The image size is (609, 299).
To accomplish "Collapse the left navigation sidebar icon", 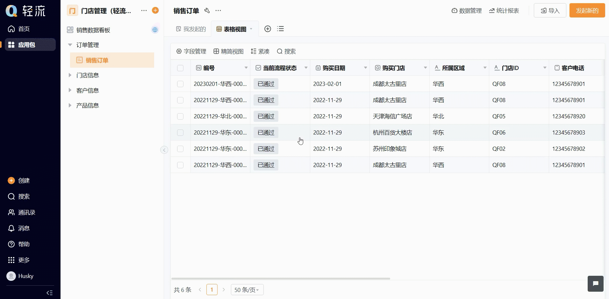I will coord(49,293).
